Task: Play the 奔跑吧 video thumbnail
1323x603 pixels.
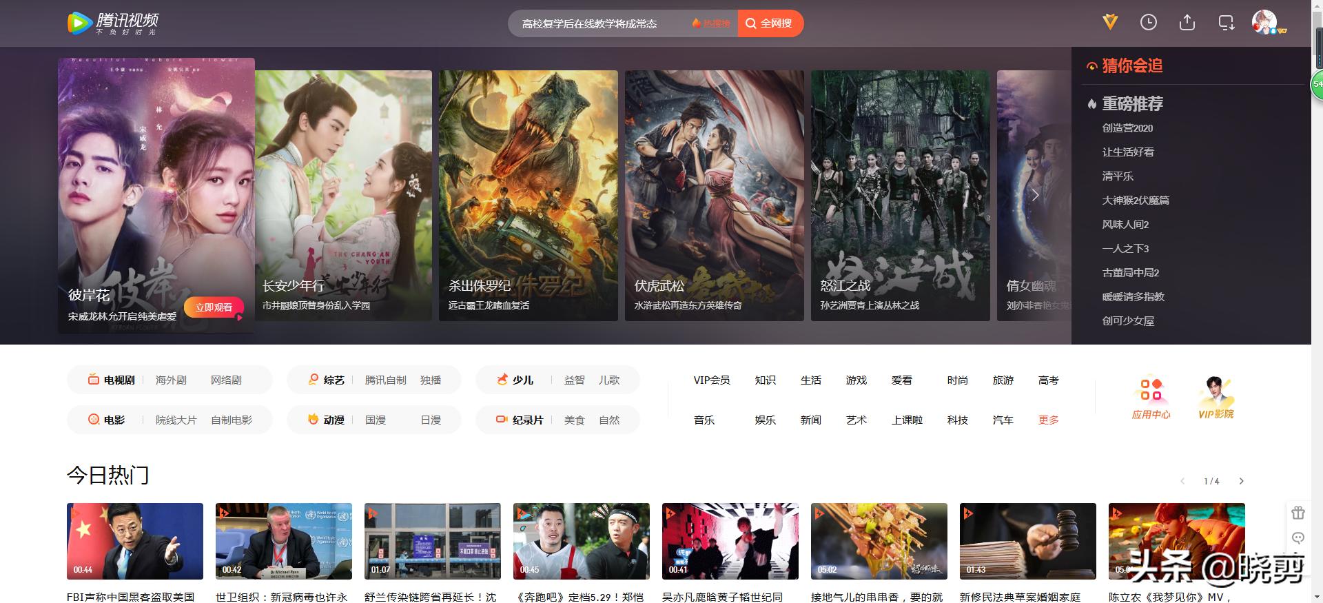Action: [582, 541]
